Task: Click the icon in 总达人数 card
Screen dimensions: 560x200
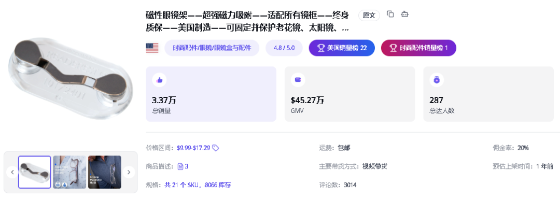Action: tap(437, 80)
